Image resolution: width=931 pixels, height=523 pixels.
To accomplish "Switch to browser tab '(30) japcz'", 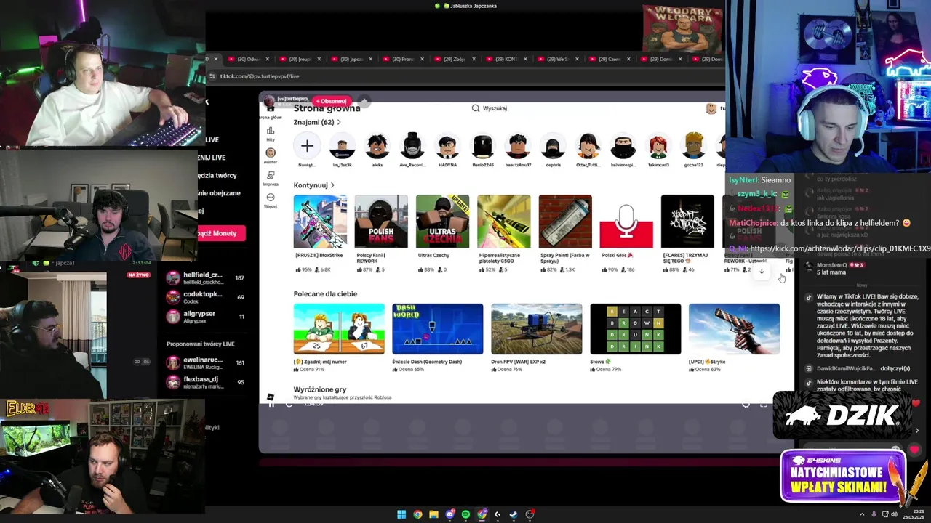I will 352,59.
